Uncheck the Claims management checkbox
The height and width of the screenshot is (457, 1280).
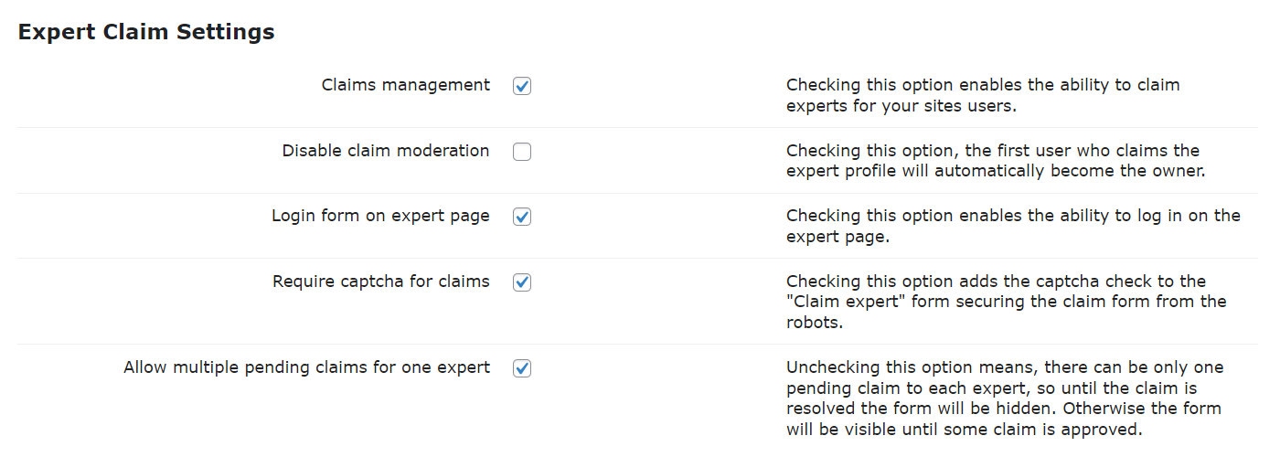pyautogui.click(x=522, y=86)
